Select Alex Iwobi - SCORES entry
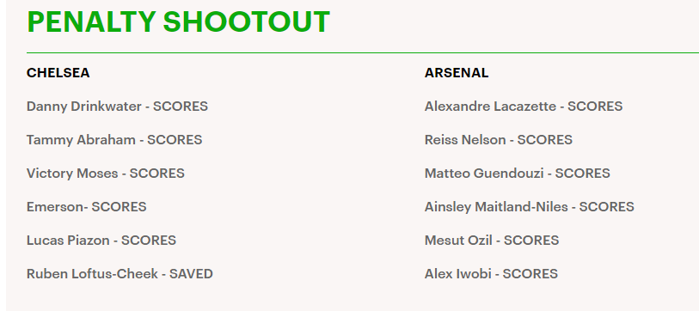 [x=491, y=273]
